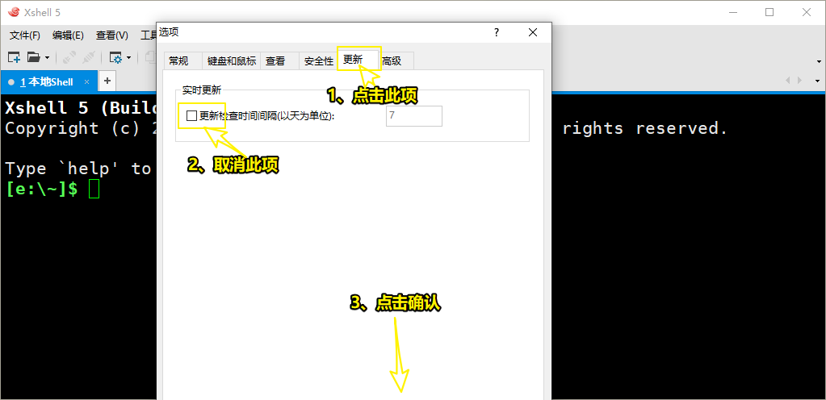This screenshot has height=400, width=826.
Task: Open the 查看(V) menu
Action: point(111,35)
